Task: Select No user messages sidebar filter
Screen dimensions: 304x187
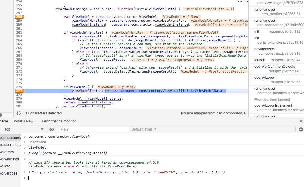Action: (x=10, y=145)
